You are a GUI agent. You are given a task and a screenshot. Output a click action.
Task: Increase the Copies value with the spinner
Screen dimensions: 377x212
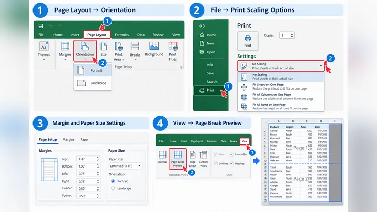[x=292, y=34]
